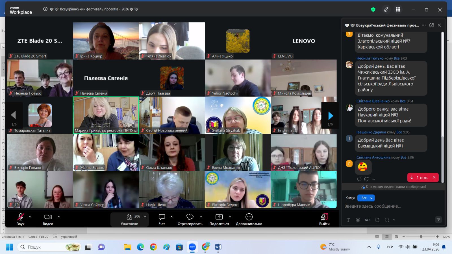
Task: Toggle the Чат chat panel
Action: click(x=162, y=219)
